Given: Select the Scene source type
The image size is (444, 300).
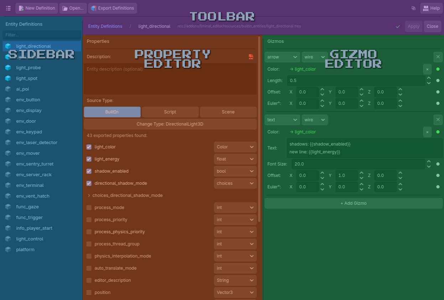Looking at the screenshot, I should click(228, 112).
